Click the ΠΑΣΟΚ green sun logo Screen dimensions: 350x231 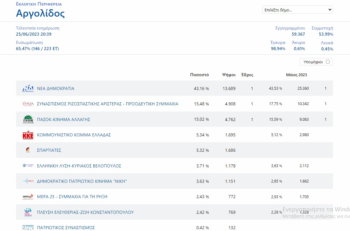(x=28, y=119)
